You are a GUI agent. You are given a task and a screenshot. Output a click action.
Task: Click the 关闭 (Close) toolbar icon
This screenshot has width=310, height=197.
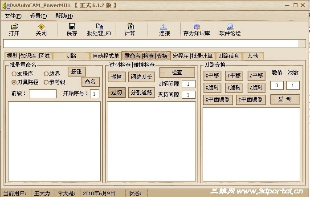tap(41, 26)
